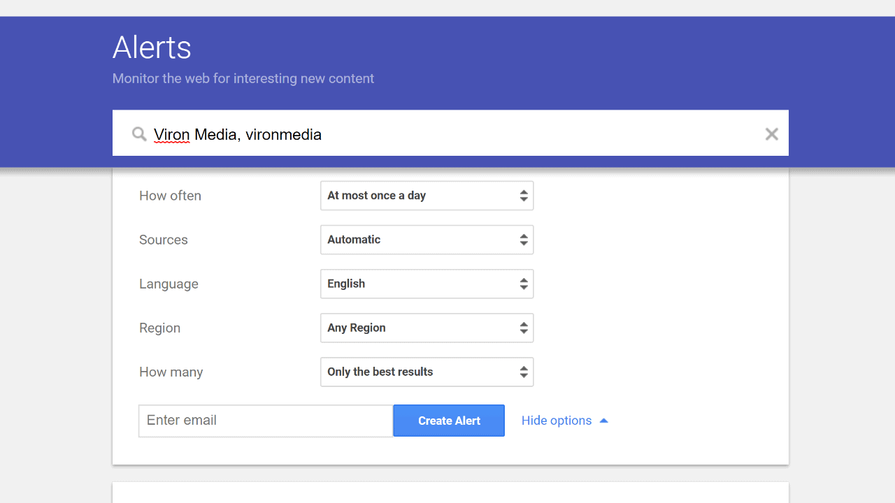Click the 'How many' label

(171, 372)
